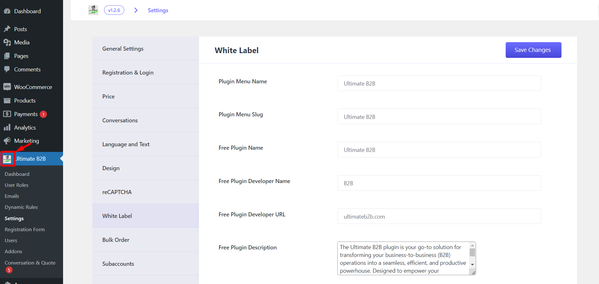The image size is (599, 284).
Task: Open Language and Text tab
Action: pyautogui.click(x=146, y=144)
